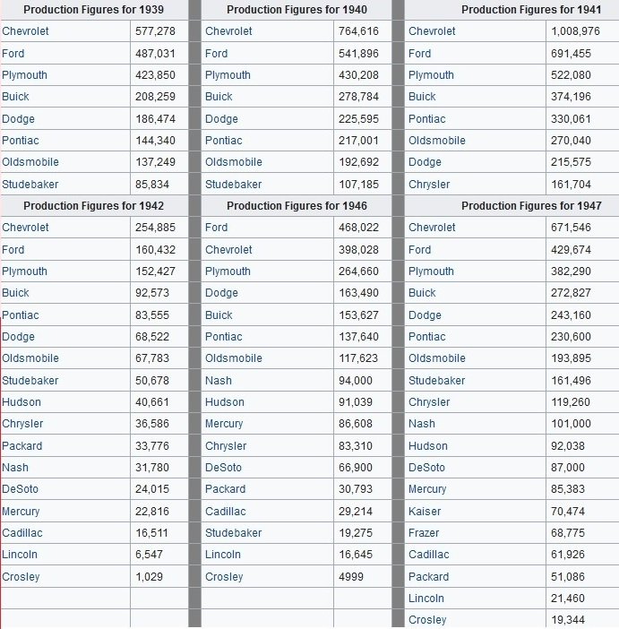The image size is (619, 629).
Task: Open the Chevrolet link under 1939 figures
Action: tap(26, 31)
